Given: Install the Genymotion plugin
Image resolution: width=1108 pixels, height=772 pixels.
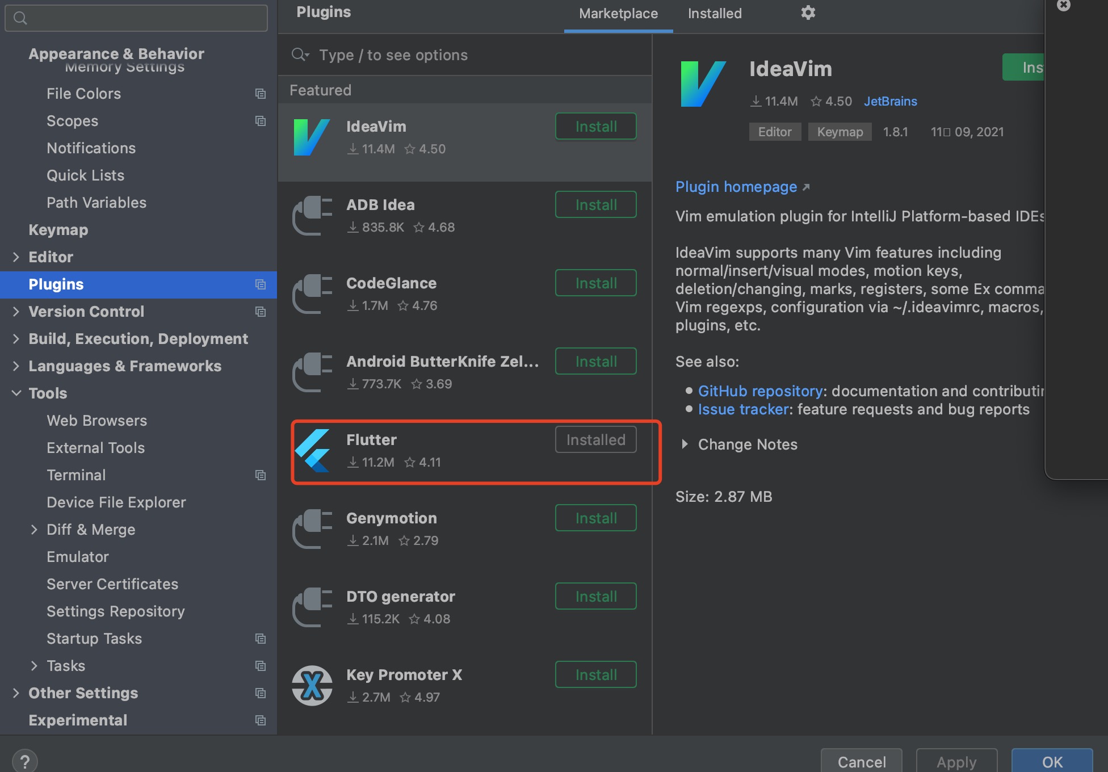Looking at the screenshot, I should (596, 518).
